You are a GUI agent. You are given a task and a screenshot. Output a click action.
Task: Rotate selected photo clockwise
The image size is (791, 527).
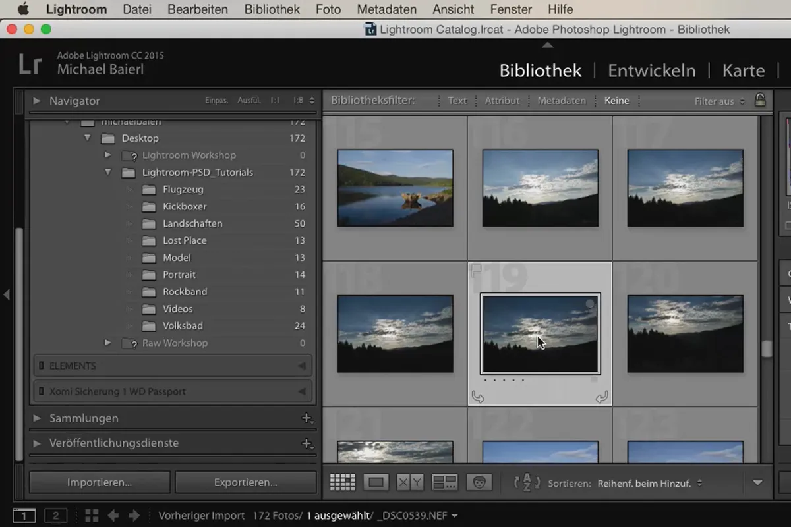(x=601, y=397)
